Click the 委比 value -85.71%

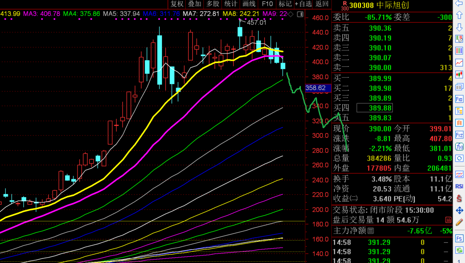[378, 17]
